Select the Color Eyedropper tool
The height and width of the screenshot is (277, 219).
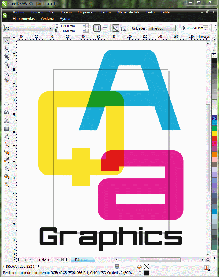point(6,160)
